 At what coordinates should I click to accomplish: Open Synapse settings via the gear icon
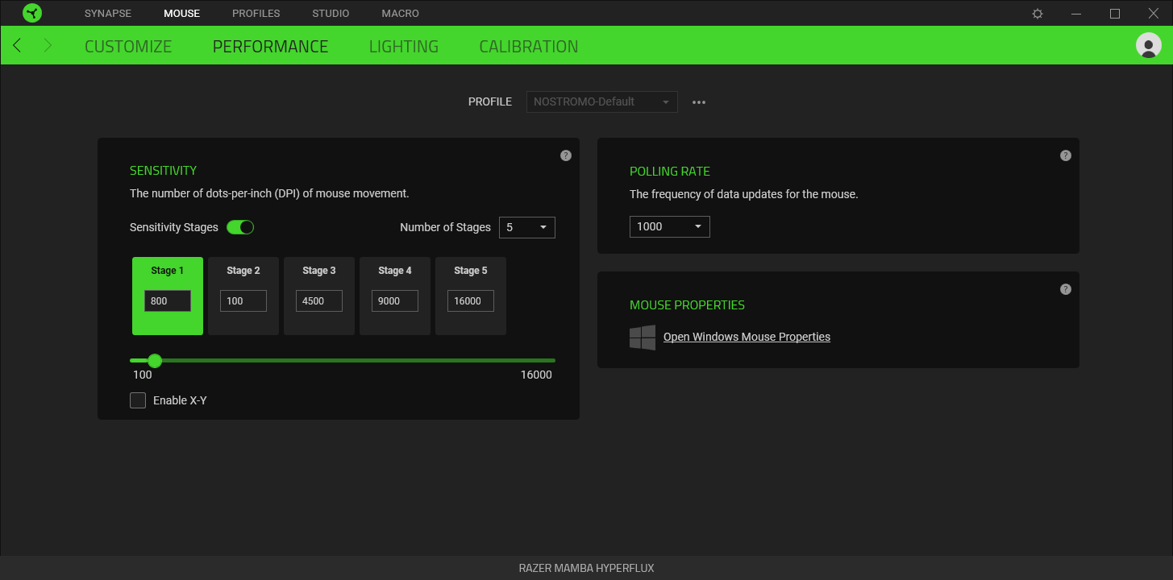tap(1038, 13)
